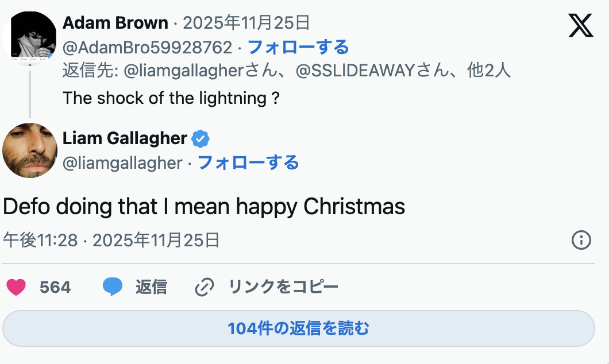
Task: Click the 返信 reply label
Action: pos(151,286)
